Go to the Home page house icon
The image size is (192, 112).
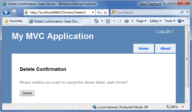pyautogui.click(x=96, y=21)
